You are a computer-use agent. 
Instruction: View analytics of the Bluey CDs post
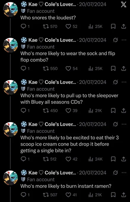[95, 111]
